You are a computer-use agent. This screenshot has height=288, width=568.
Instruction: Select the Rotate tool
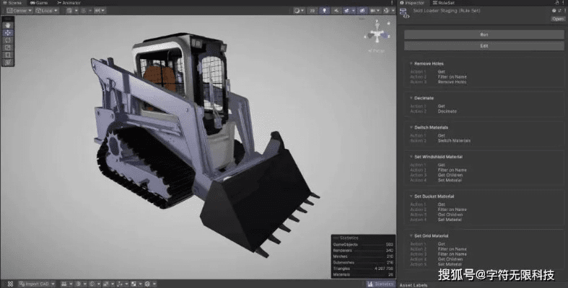[x=8, y=40]
